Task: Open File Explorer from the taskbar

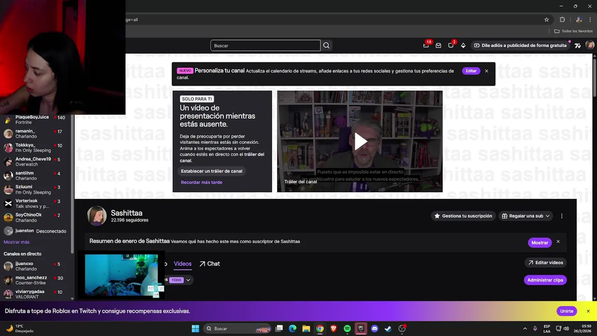Action: 306,329
